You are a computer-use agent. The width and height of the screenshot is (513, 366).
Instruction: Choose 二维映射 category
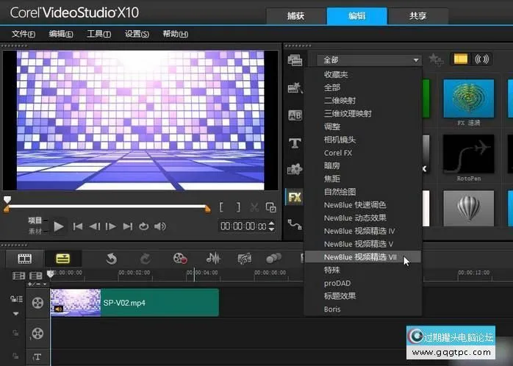(340, 101)
